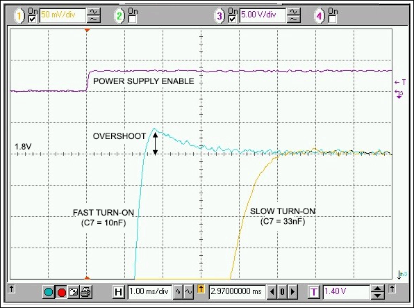Click the orange trigger marker at top
This screenshot has height=308, width=414.
(x=87, y=31)
